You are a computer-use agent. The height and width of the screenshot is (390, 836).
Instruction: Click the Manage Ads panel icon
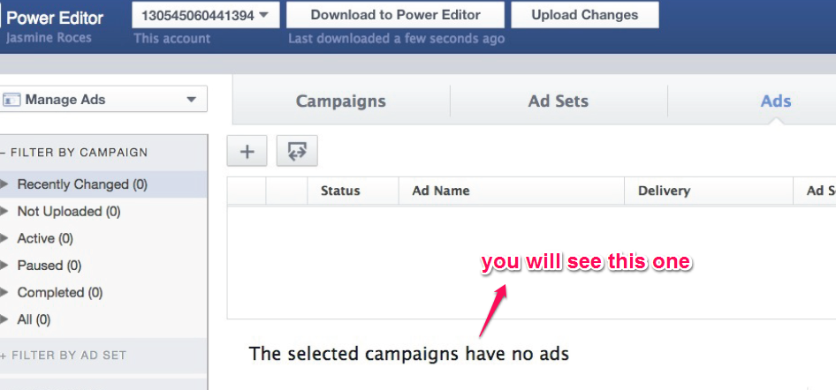pyautogui.click(x=11, y=100)
